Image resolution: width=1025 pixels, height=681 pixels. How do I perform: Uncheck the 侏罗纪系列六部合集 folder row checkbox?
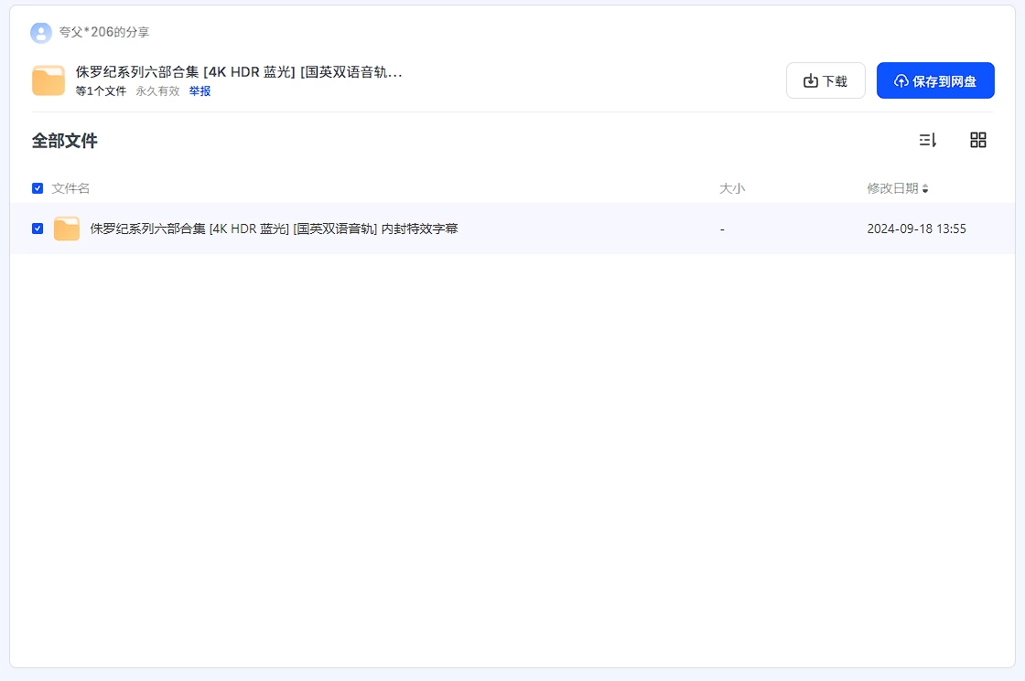point(38,229)
